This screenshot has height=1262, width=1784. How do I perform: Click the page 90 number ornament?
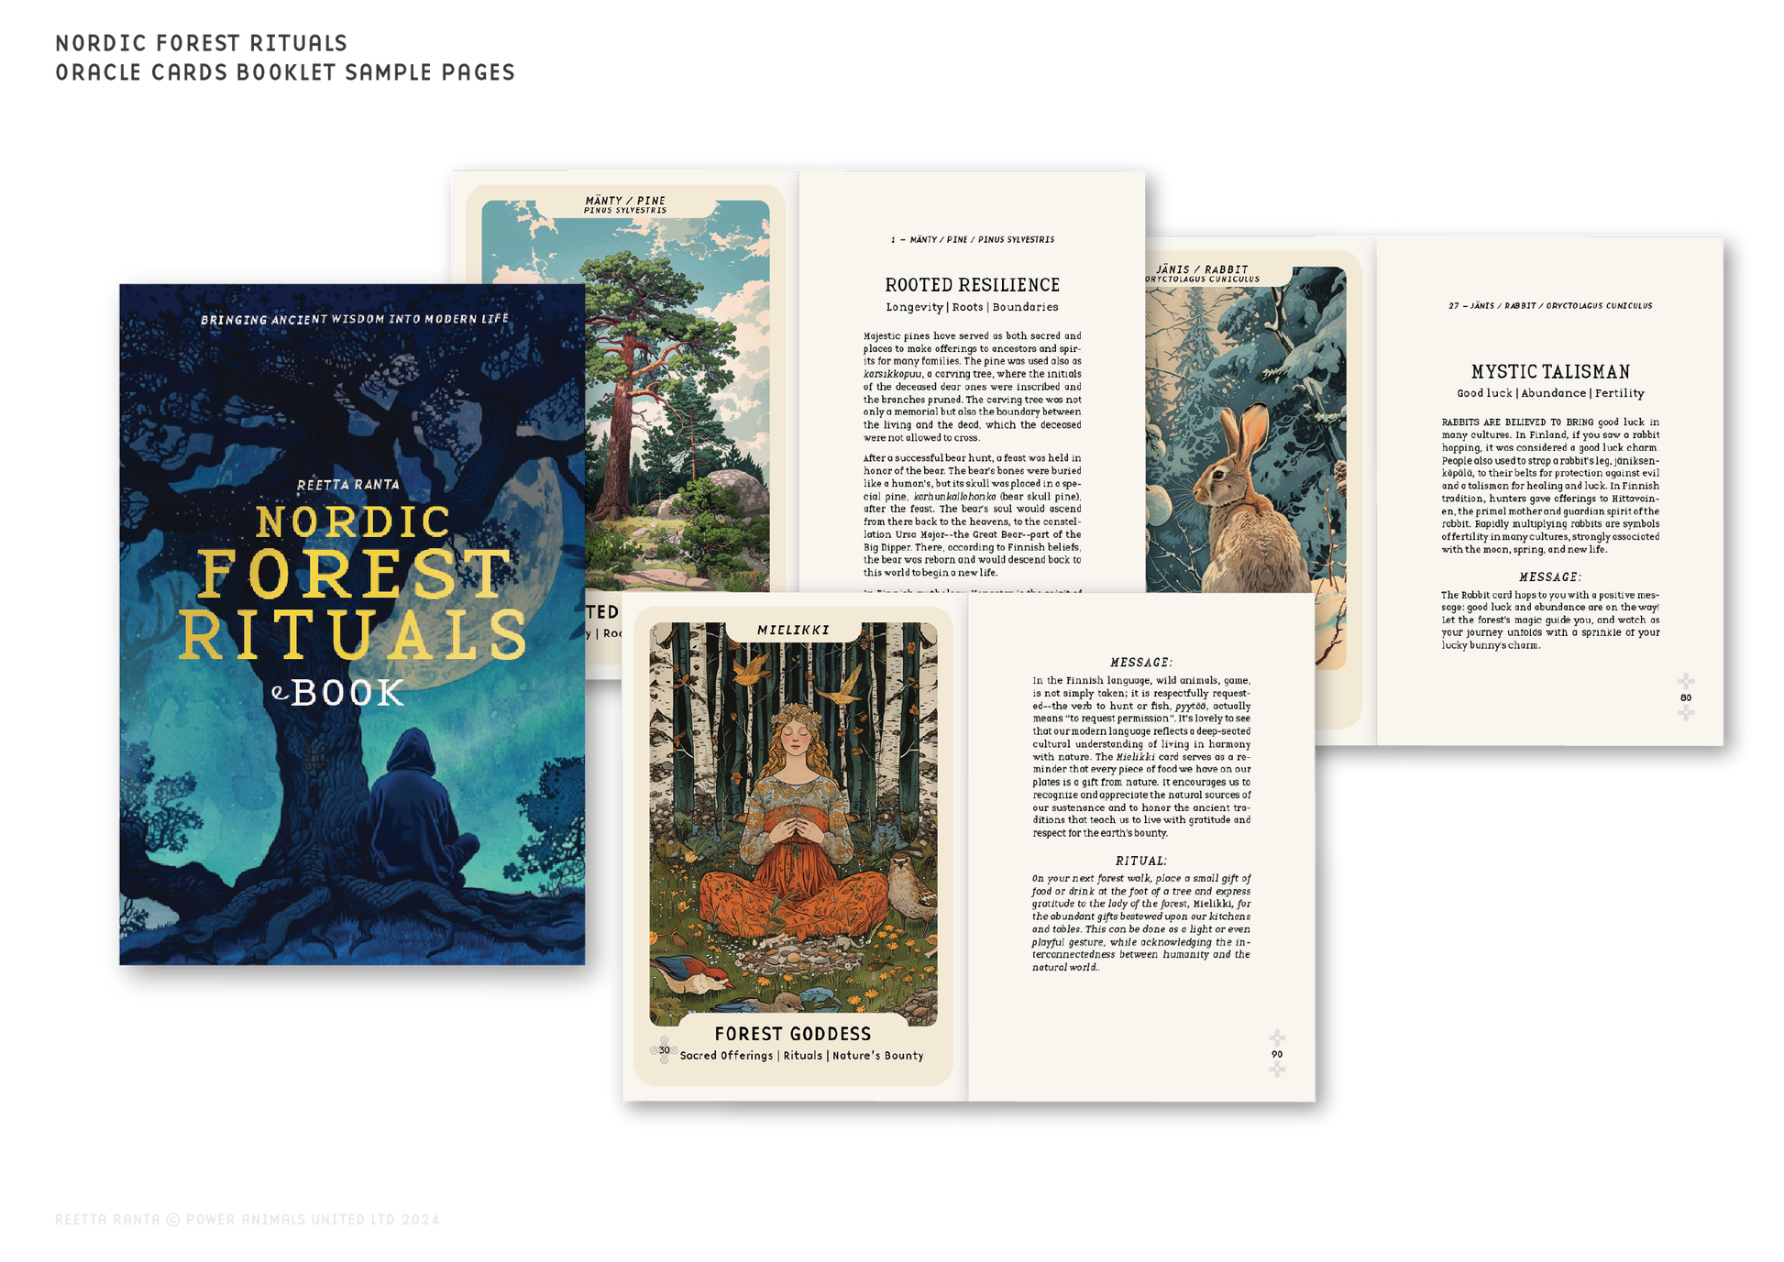[1276, 1054]
